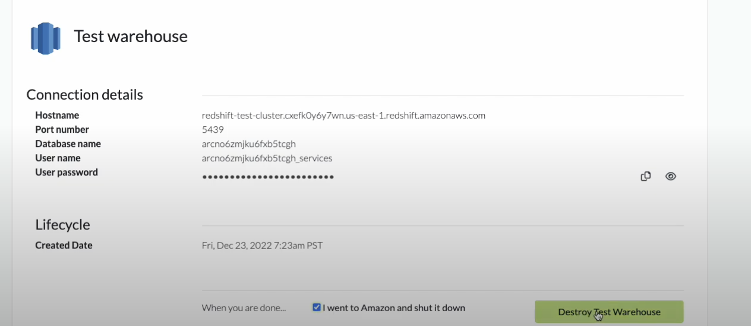Click the port number 5439
This screenshot has height=326, width=751.
(213, 130)
